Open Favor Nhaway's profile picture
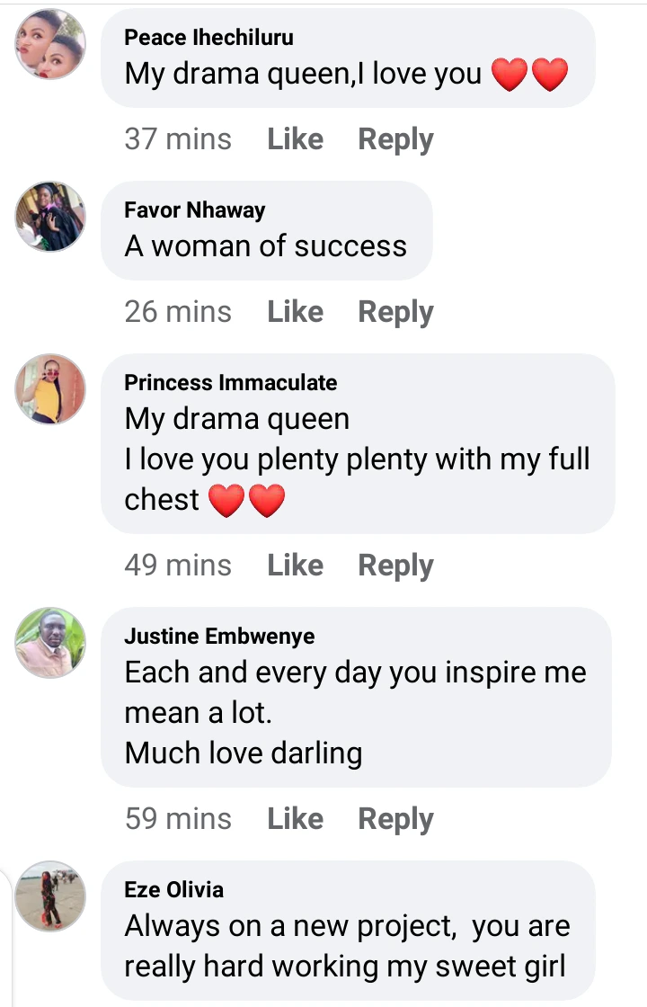Screen dimensions: 647x1007 click(51, 217)
